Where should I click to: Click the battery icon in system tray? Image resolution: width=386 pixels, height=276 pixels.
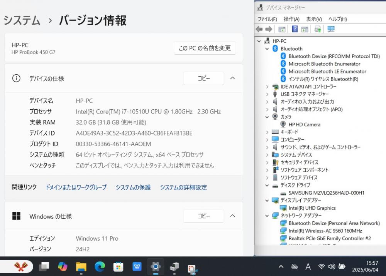pyautogui.click(x=342, y=266)
